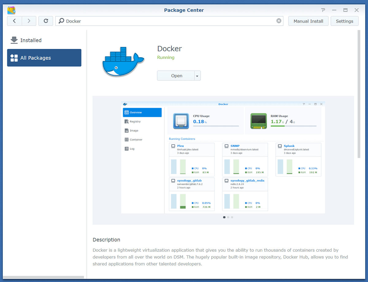Click the Package Center app icon

[x=11, y=10]
